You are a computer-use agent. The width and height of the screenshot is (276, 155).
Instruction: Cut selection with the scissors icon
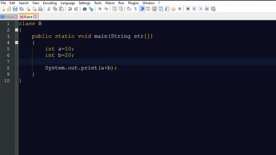49,9
